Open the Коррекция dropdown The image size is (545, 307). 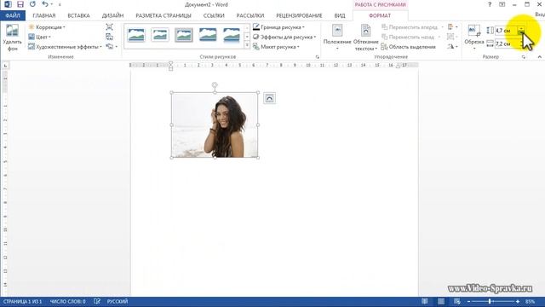[x=47, y=27]
